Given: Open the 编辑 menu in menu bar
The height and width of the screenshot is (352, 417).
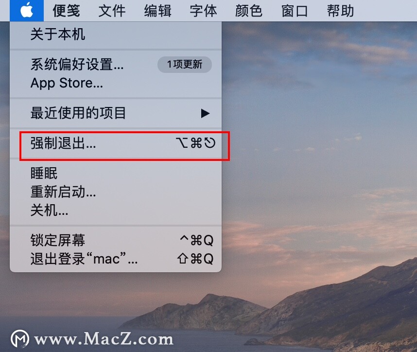Looking at the screenshot, I should 157,11.
